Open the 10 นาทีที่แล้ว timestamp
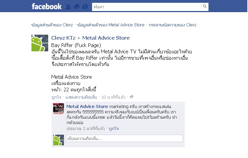This screenshot has height=158, width=248. click(113, 97)
